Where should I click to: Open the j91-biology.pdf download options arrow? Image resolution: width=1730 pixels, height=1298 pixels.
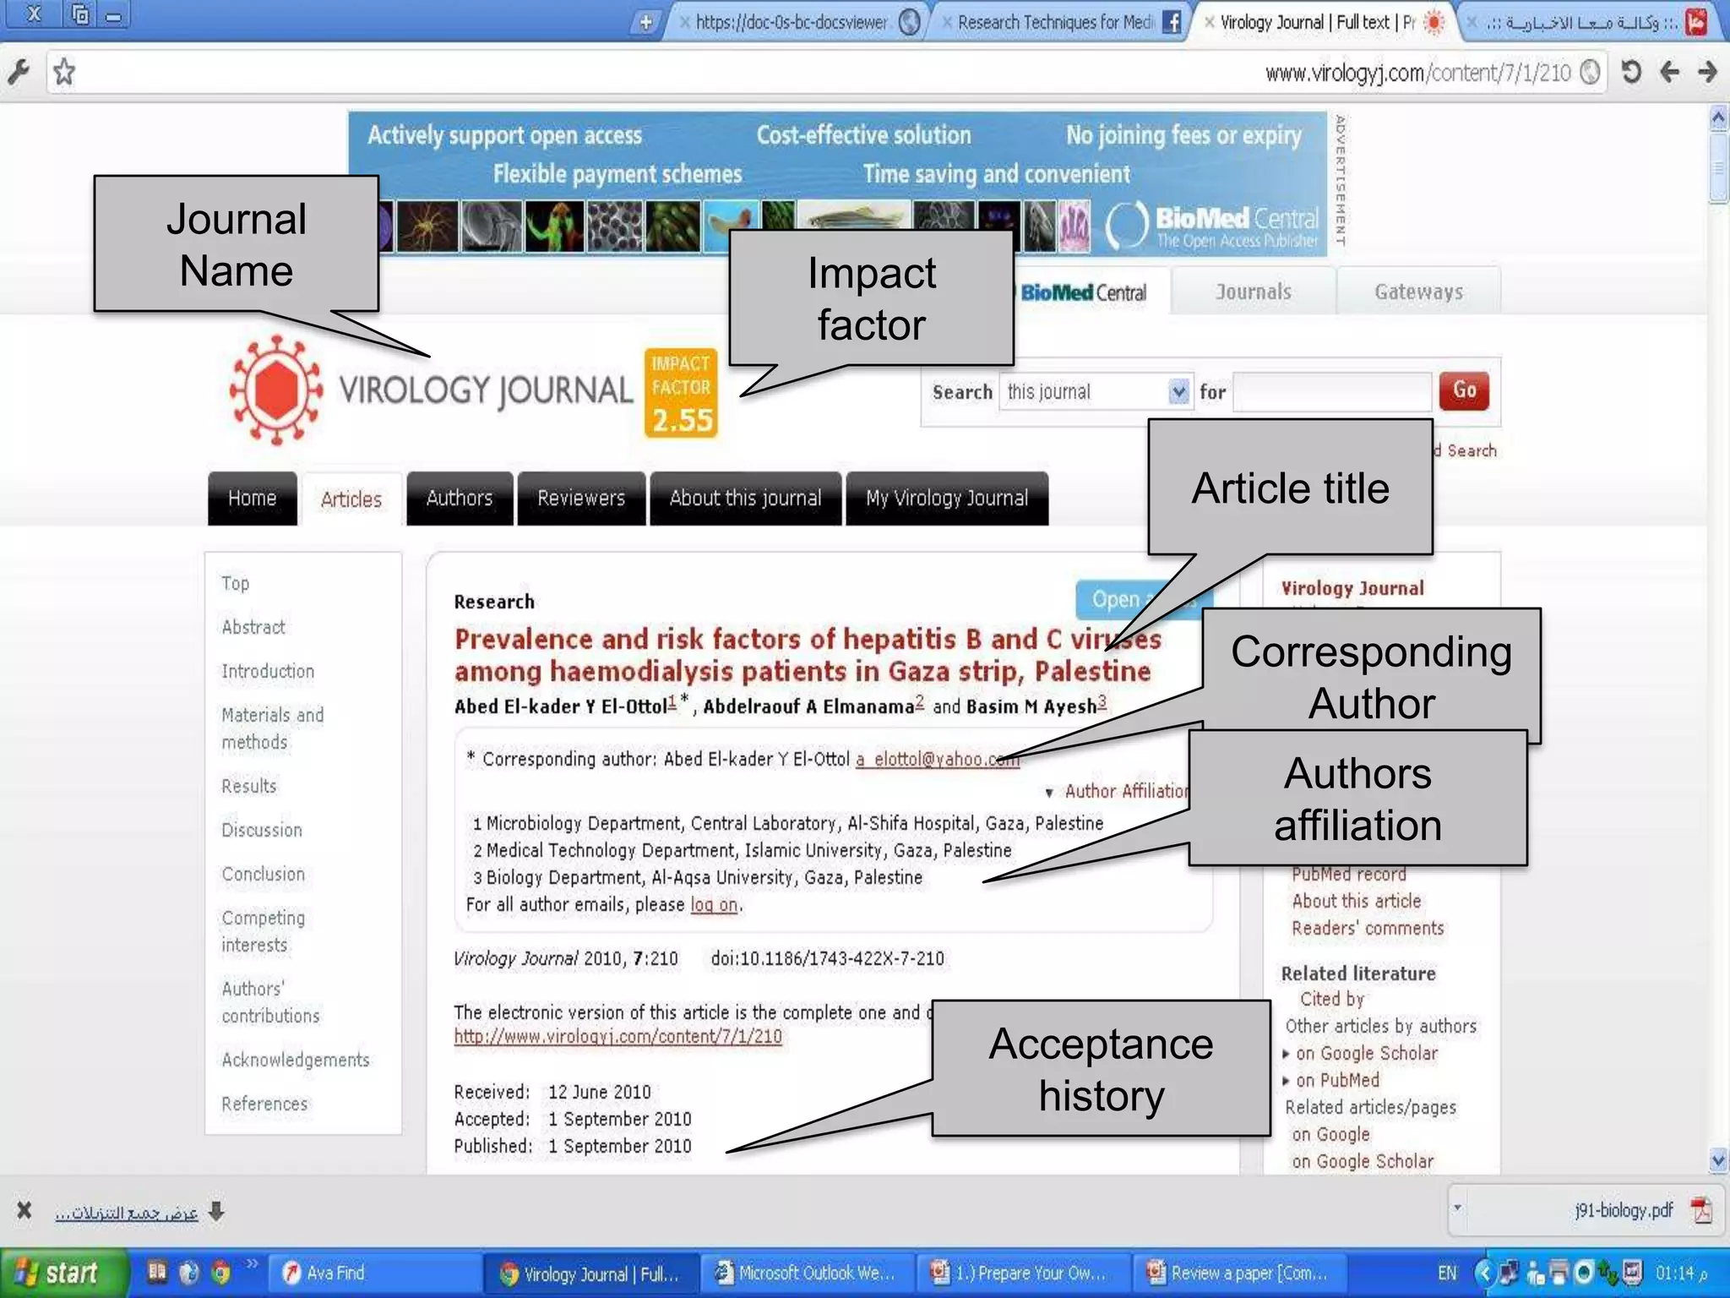[x=1457, y=1208]
